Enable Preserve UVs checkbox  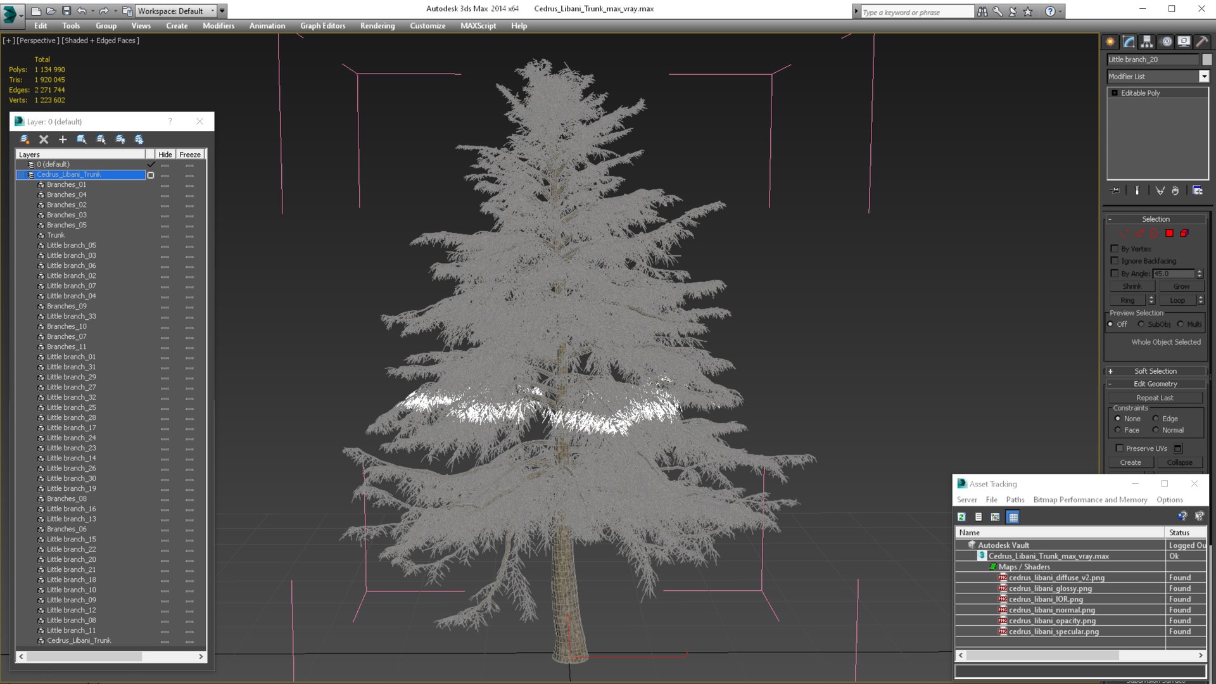1119,448
